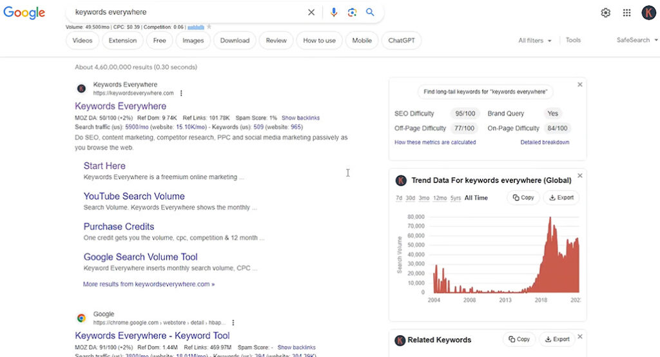Open the Detailed breakdown link
Screen dimensions: 660x357
click(545, 142)
